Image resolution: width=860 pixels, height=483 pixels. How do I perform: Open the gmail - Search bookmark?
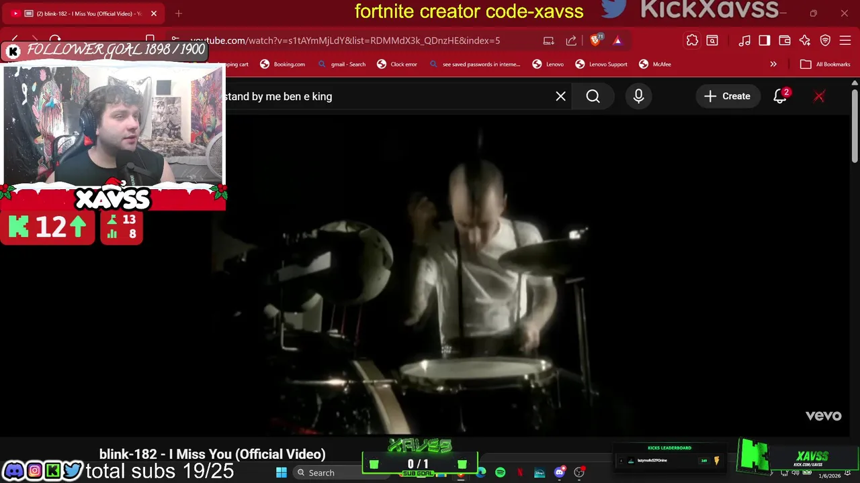tap(342, 64)
